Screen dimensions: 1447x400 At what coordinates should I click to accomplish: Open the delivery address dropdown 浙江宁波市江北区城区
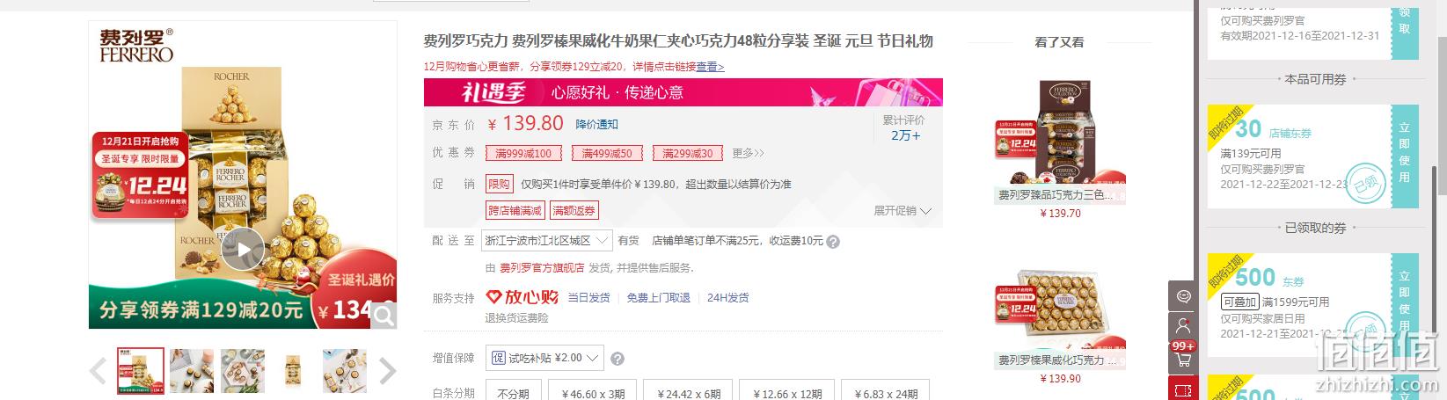tap(547, 240)
